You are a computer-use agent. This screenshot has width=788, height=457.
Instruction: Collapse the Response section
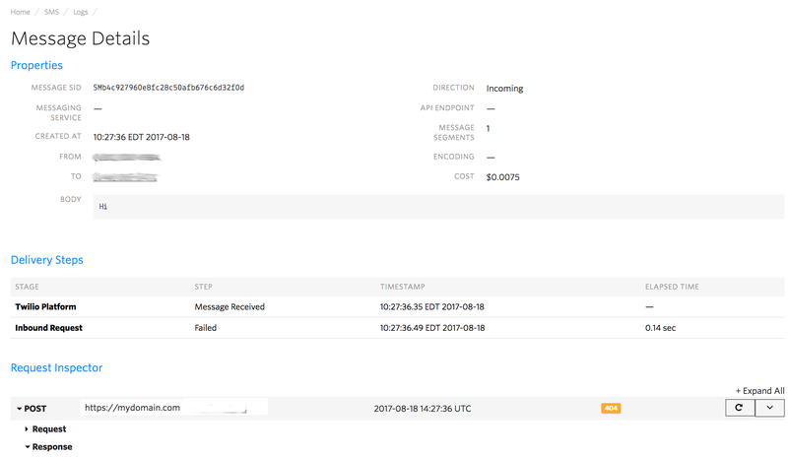(x=48, y=447)
